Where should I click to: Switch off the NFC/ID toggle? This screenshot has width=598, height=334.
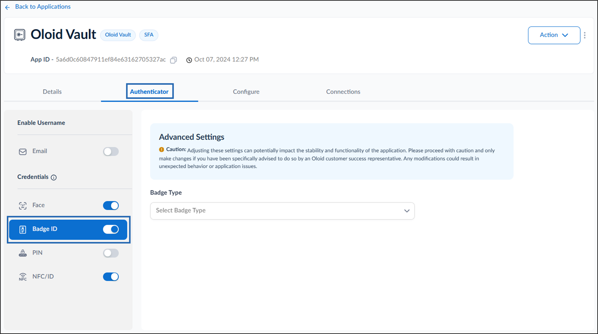click(x=111, y=277)
